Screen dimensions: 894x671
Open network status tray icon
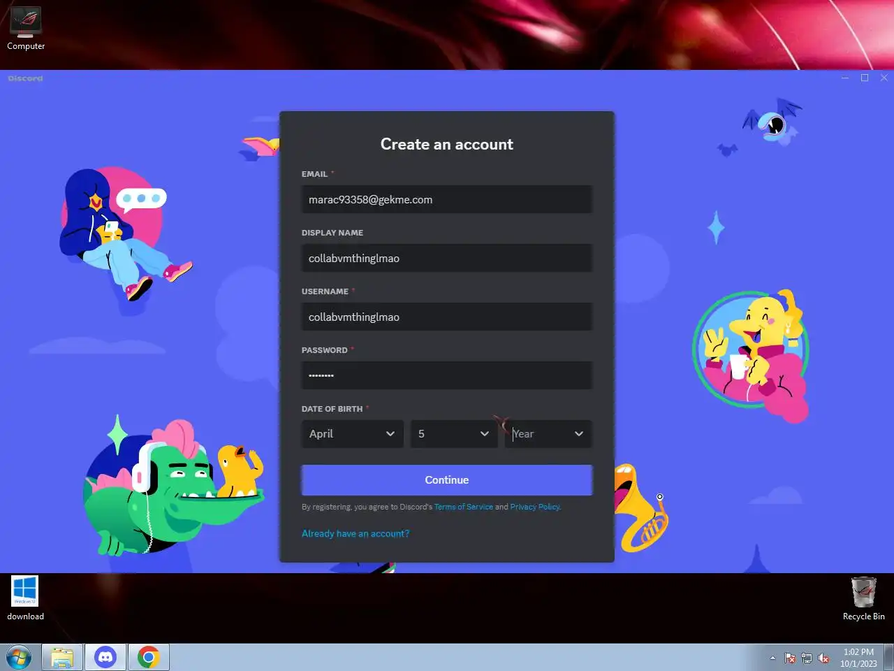[807, 658]
